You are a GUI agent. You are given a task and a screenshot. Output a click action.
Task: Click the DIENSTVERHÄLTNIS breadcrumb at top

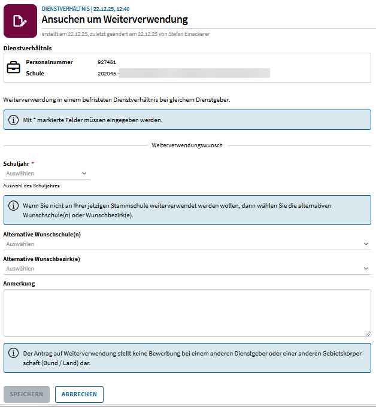click(x=65, y=9)
